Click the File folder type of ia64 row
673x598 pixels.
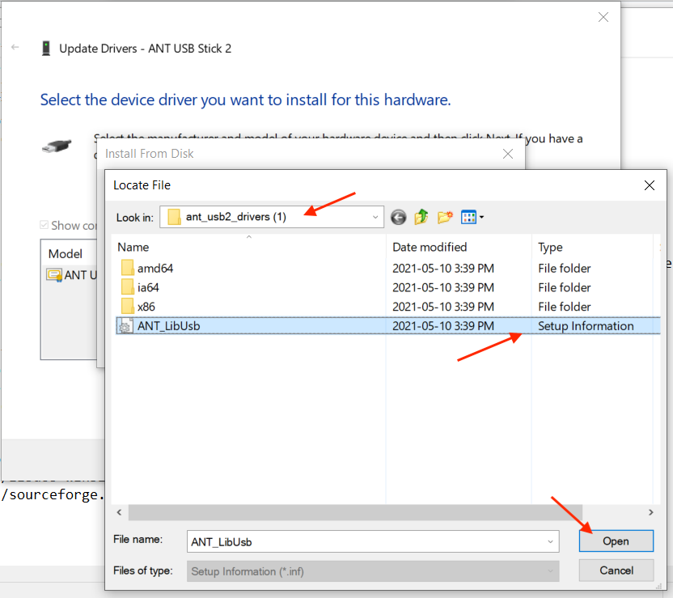pyautogui.click(x=565, y=287)
